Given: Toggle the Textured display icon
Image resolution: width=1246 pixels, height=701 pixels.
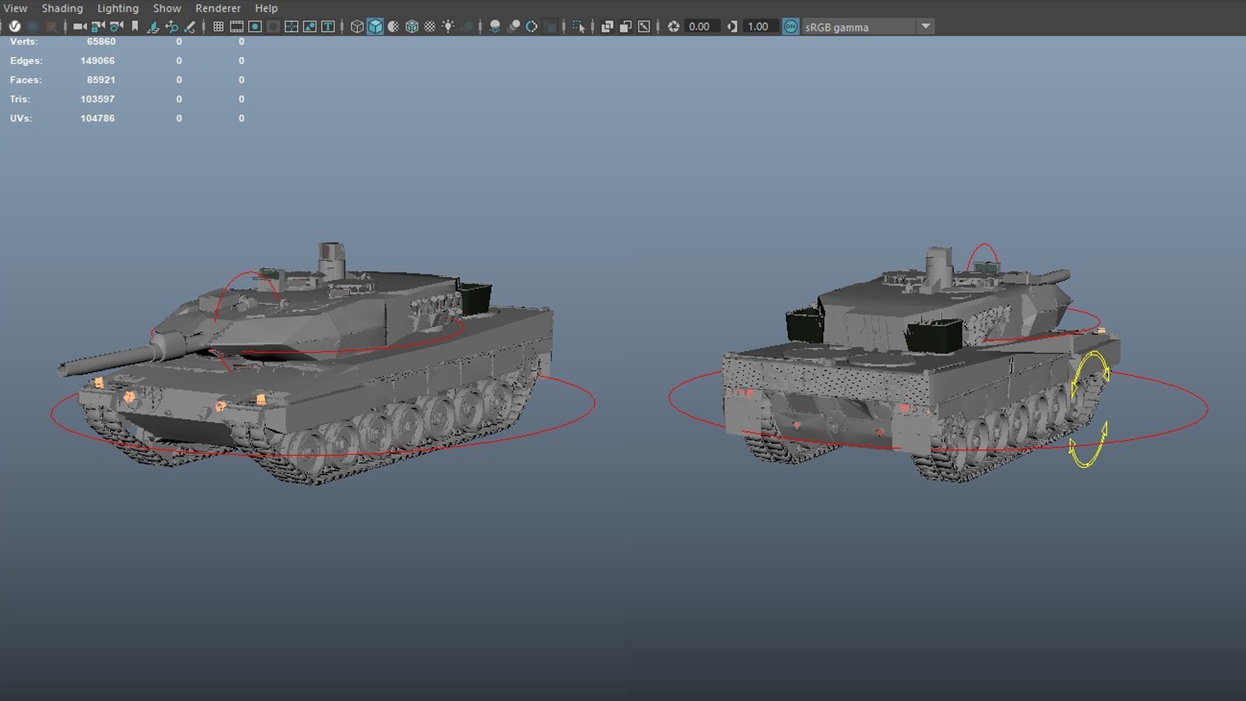Looking at the screenshot, I should click(x=430, y=27).
